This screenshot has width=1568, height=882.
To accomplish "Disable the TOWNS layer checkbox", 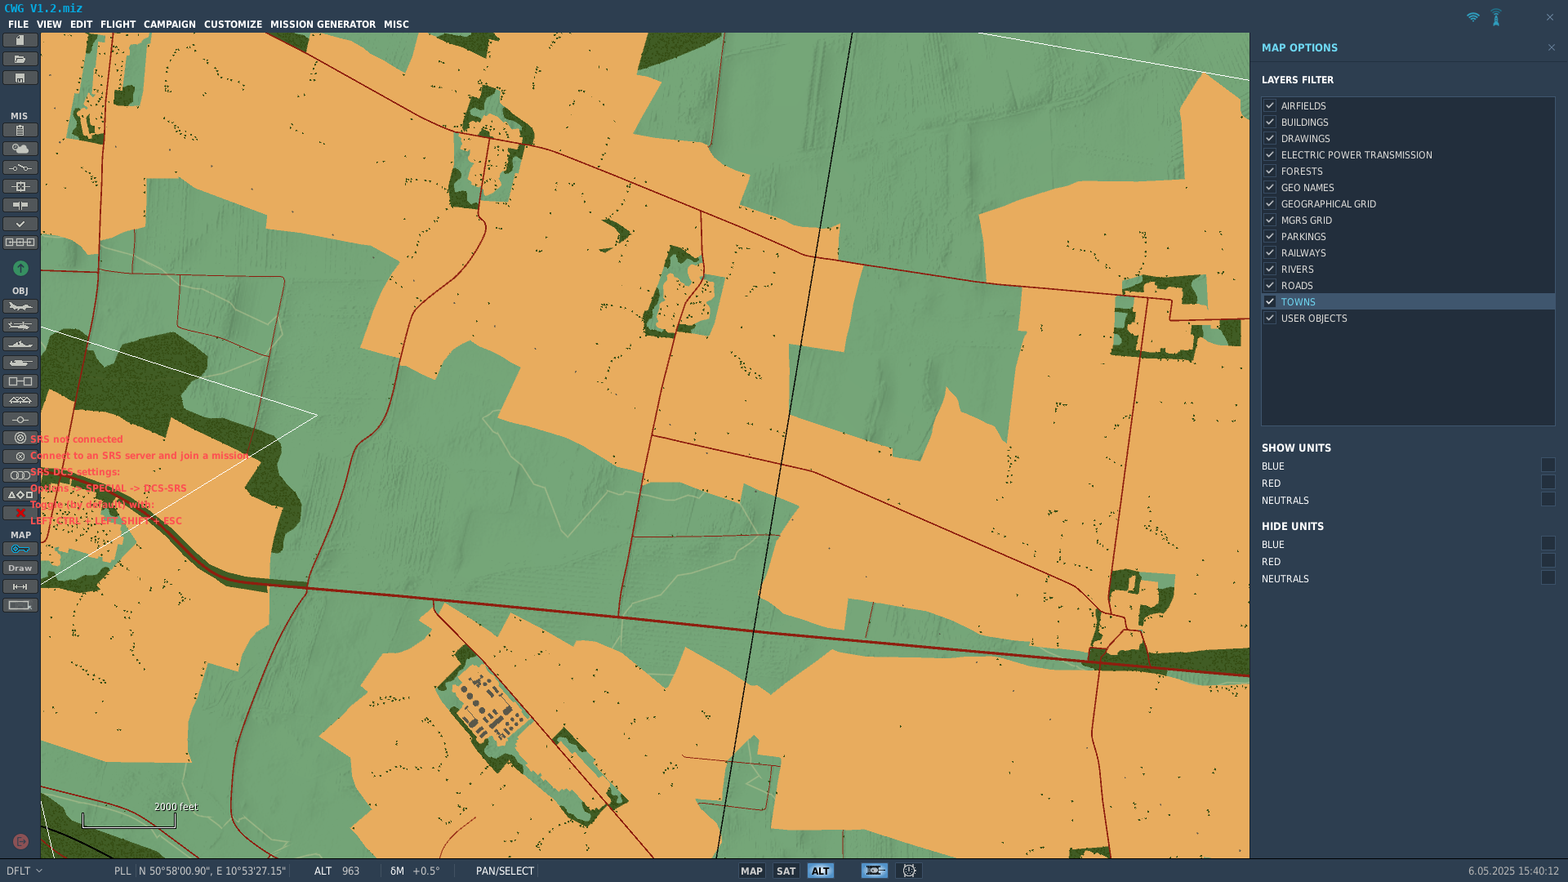I will 1270,301.
